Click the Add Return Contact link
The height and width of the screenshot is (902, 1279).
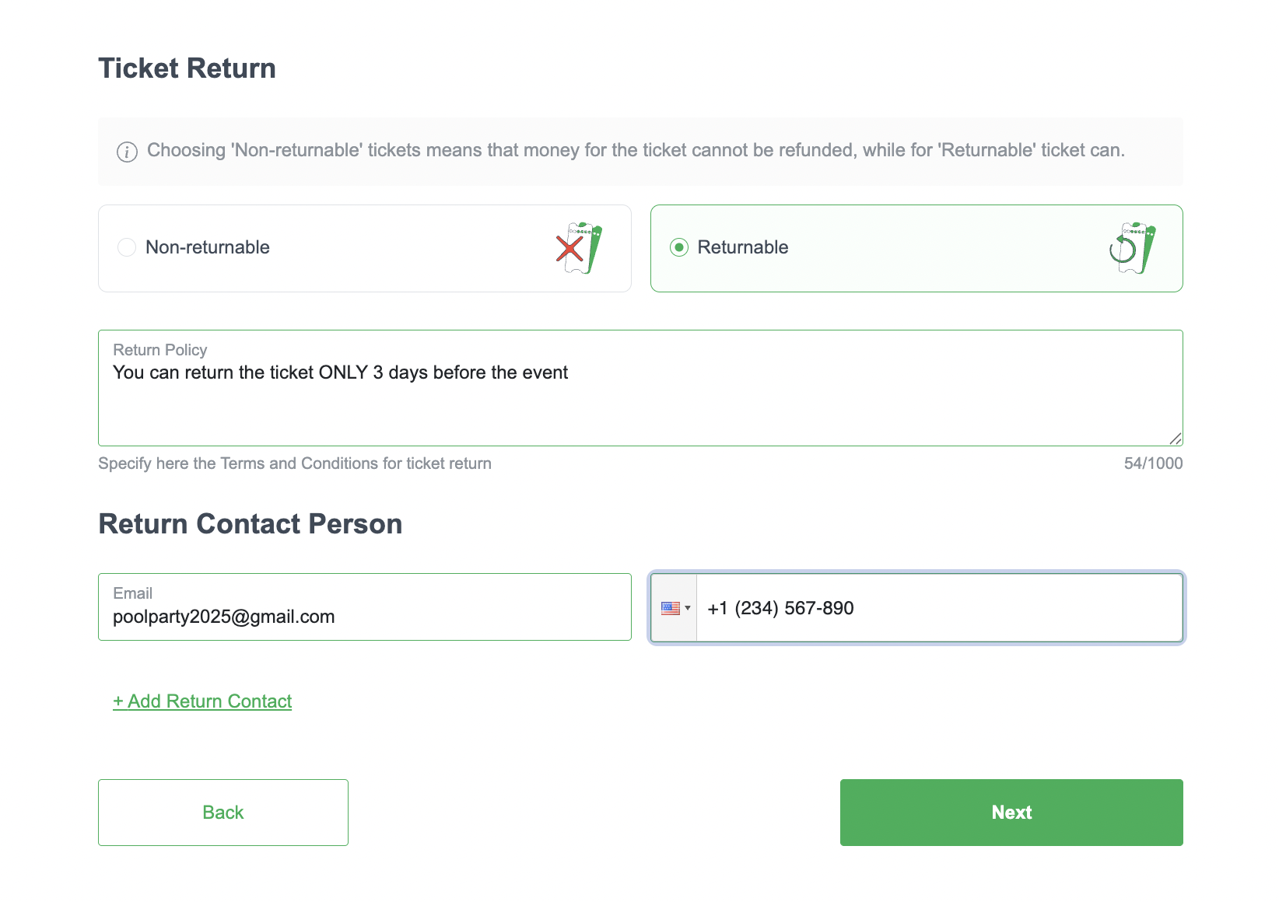click(202, 701)
